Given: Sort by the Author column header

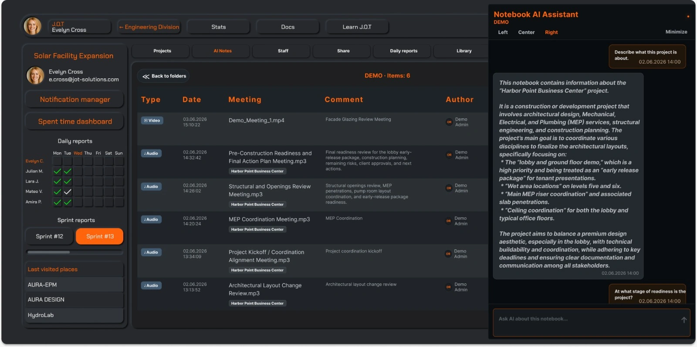Looking at the screenshot, I should [460, 100].
